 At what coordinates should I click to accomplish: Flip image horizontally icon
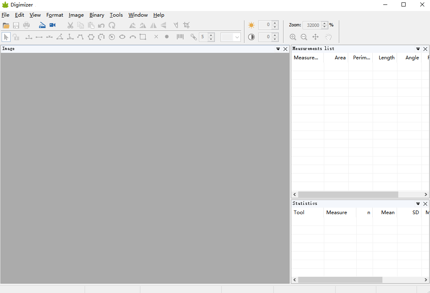click(x=153, y=26)
